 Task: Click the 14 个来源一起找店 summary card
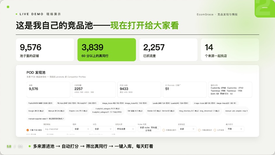[x=230, y=50]
